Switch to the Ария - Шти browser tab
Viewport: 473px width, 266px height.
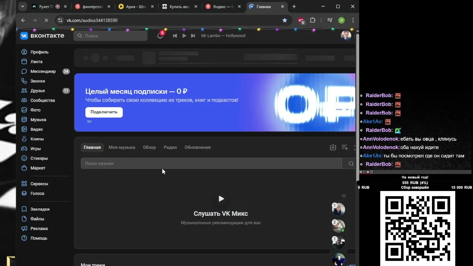pyautogui.click(x=137, y=7)
